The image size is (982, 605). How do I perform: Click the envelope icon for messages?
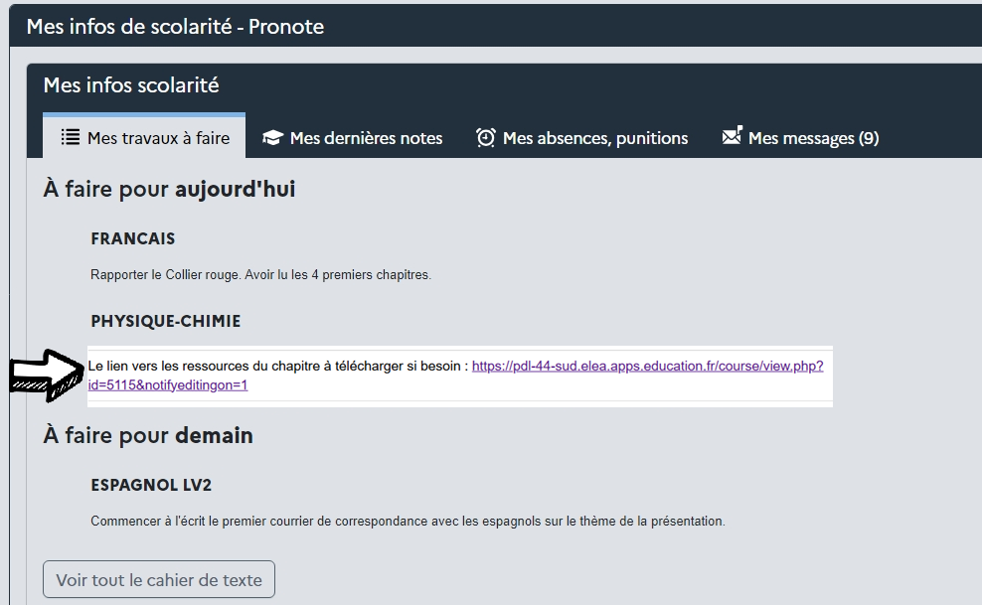tap(732, 136)
